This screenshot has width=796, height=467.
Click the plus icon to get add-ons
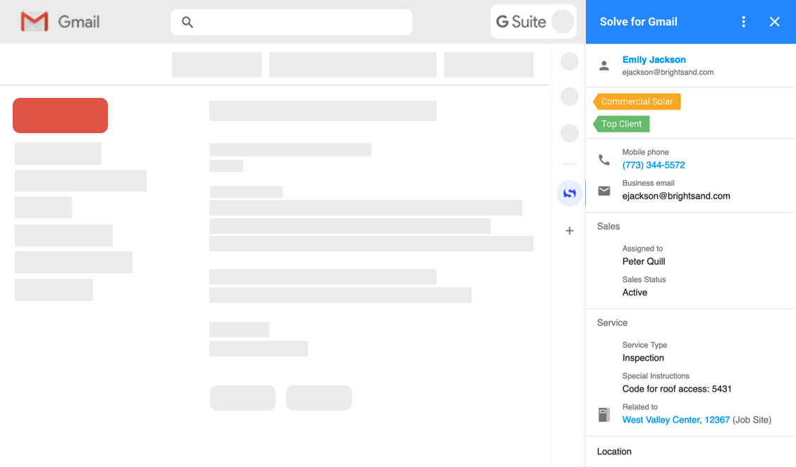coord(570,231)
